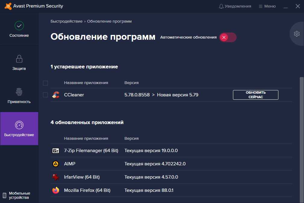Click the 1 устаревшее приложение heading
The image size is (304, 203).
(84, 67)
